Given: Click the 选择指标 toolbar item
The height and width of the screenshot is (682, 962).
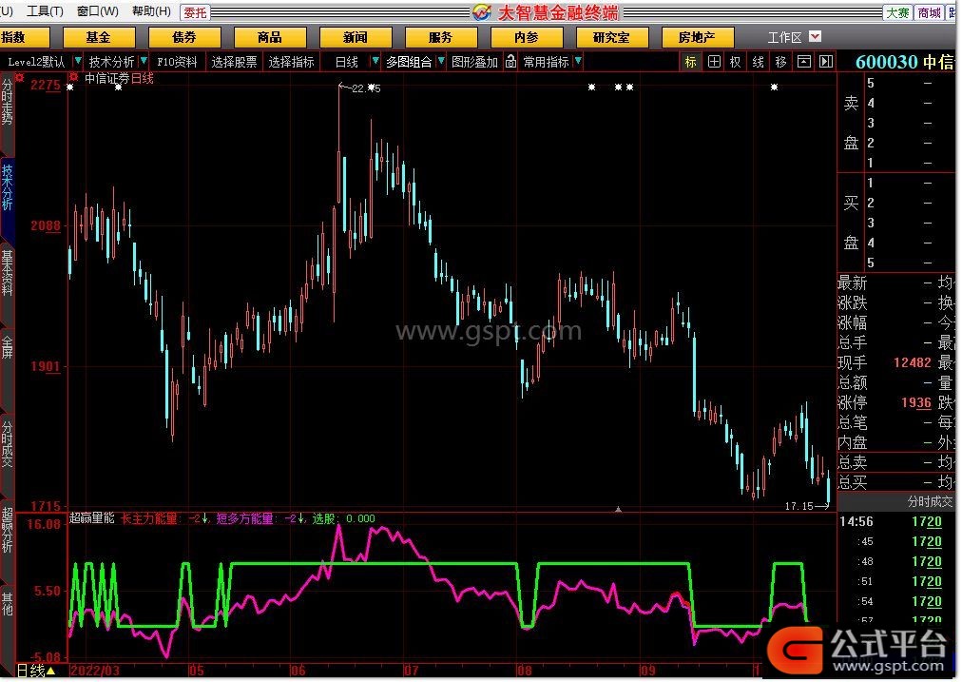Looking at the screenshot, I should (x=292, y=62).
